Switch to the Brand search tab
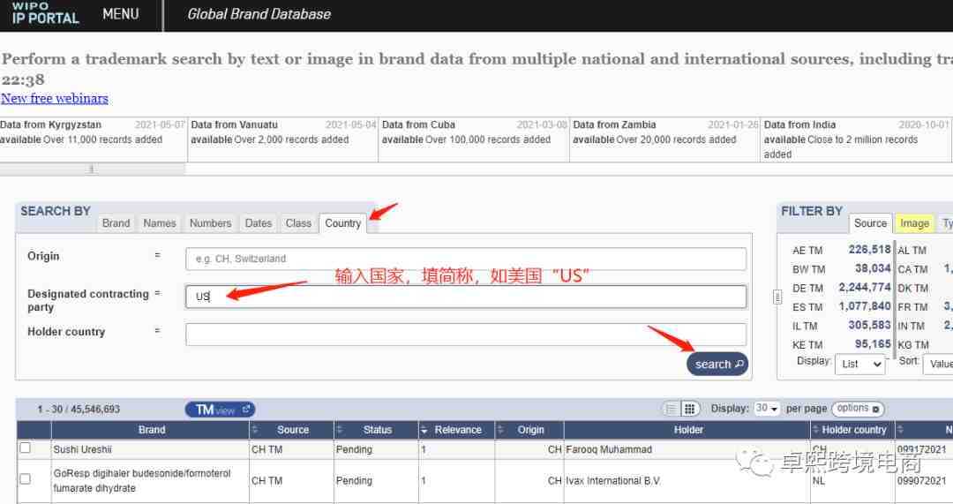Image resolution: width=953 pixels, height=504 pixels. (x=116, y=223)
